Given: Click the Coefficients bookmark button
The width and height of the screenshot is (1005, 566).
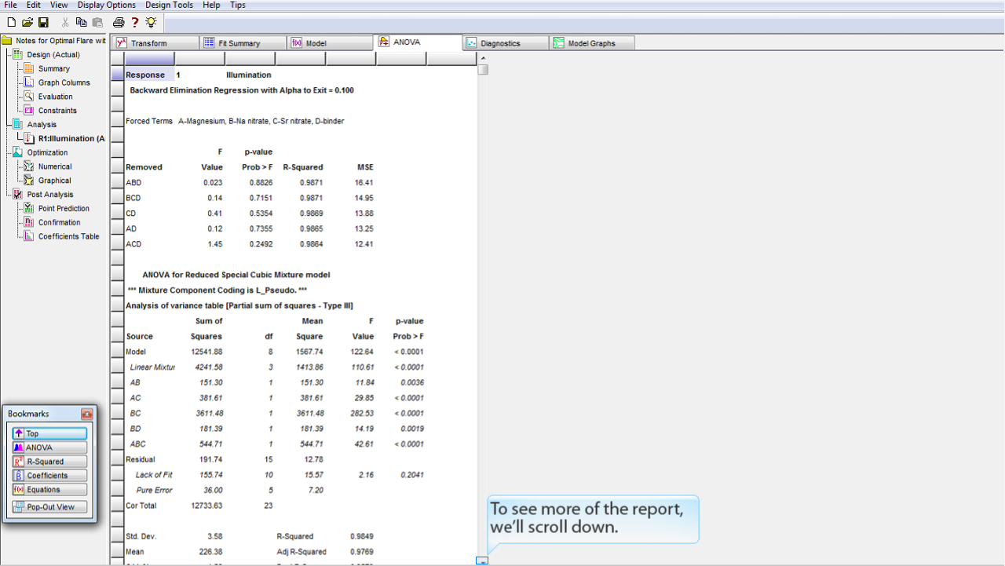Looking at the screenshot, I should coord(49,476).
